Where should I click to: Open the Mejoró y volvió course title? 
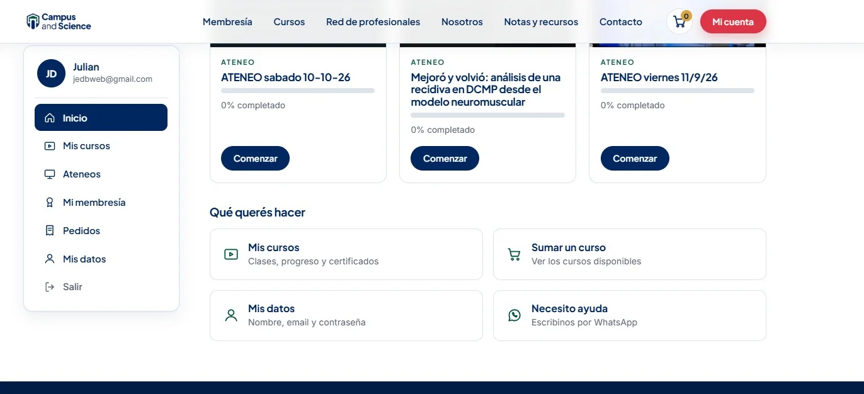[486, 89]
